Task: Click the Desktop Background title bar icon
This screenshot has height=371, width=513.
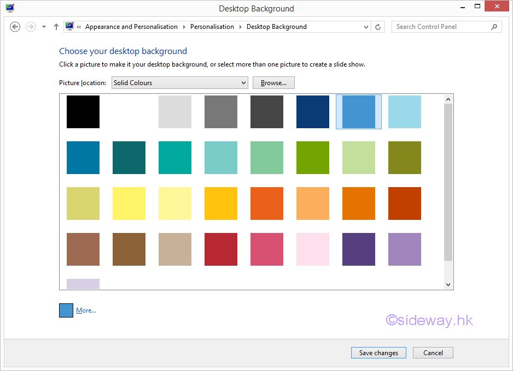Action: (10, 8)
